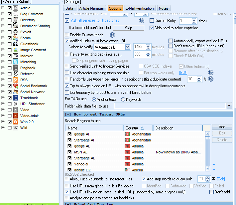Image resolution: width=236 pixels, height=205 pixels.
Task: Click the Guestbook icon
Action: point(16,44)
